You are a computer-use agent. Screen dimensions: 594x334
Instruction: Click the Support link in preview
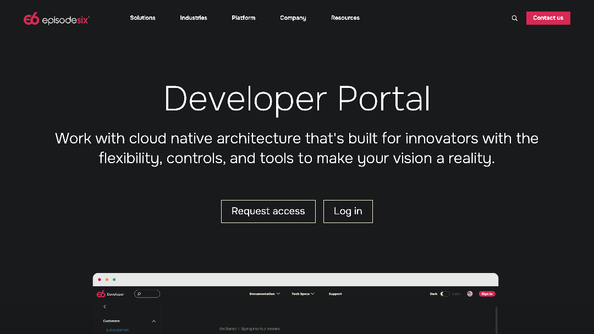pos(335,294)
